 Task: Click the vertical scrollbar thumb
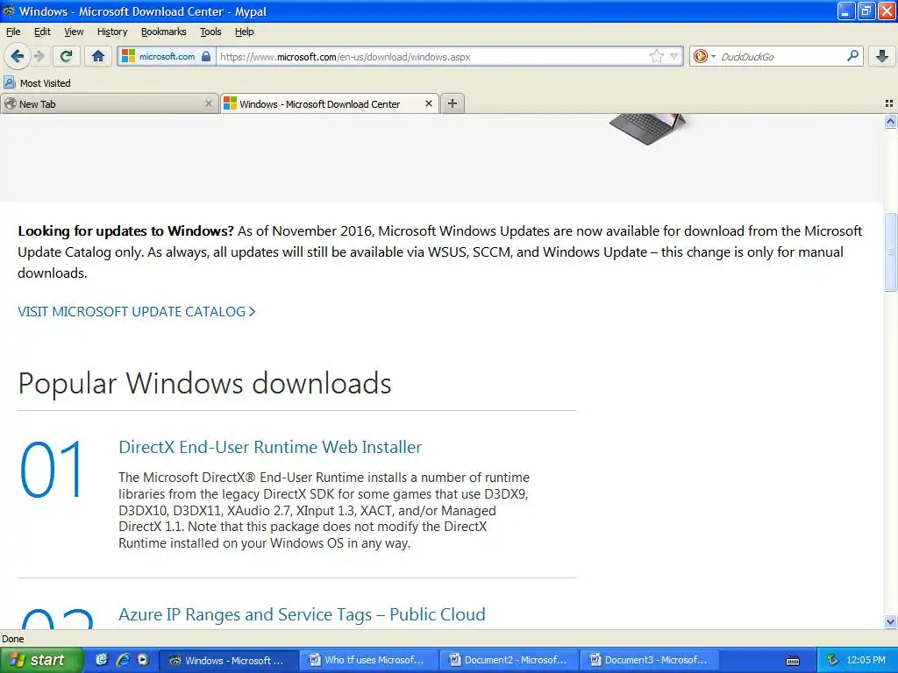click(x=890, y=251)
